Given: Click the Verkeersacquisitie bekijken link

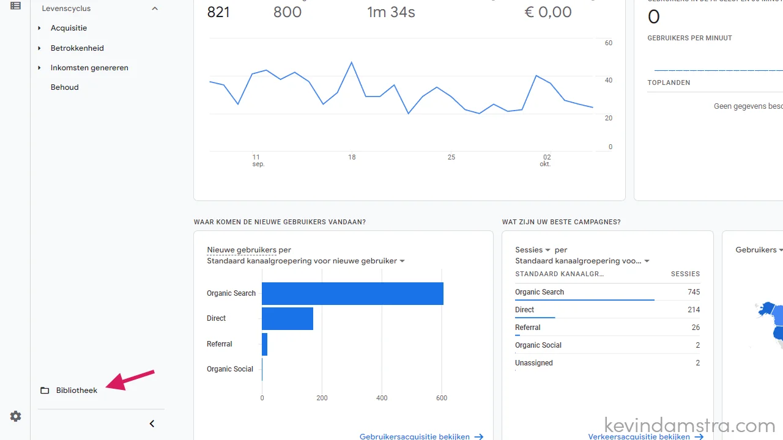Looking at the screenshot, I should [639, 436].
